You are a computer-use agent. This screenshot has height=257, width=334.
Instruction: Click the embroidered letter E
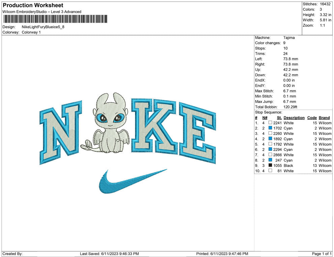[197, 133]
